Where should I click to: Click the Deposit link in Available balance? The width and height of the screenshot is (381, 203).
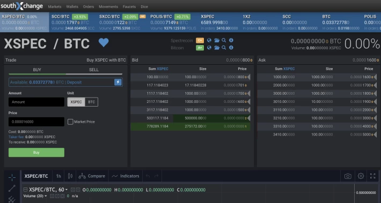(75, 82)
